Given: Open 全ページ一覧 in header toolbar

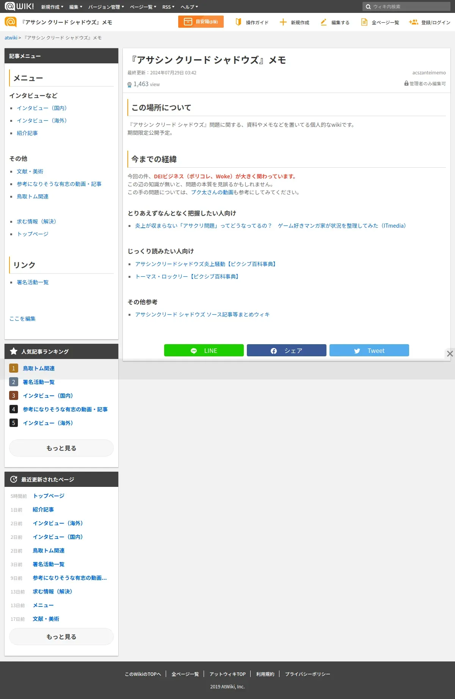Looking at the screenshot, I should point(380,22).
